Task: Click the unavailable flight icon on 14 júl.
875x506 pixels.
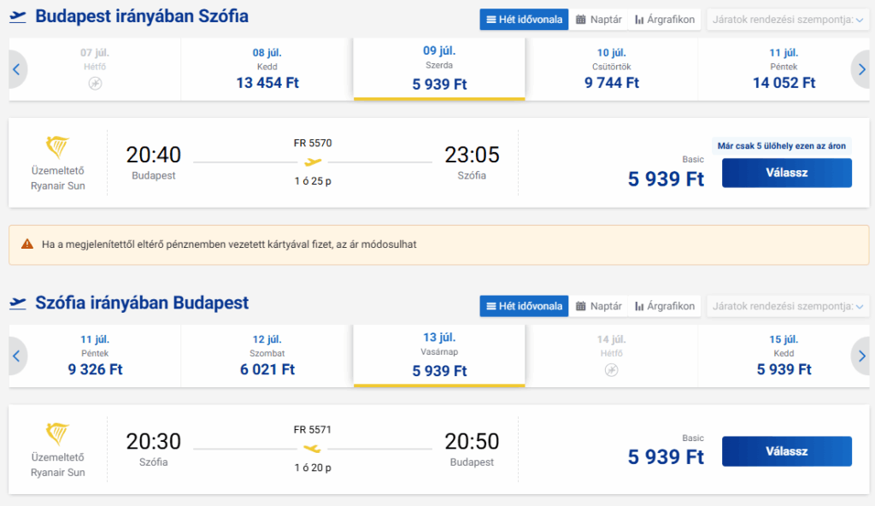Action: [612, 370]
